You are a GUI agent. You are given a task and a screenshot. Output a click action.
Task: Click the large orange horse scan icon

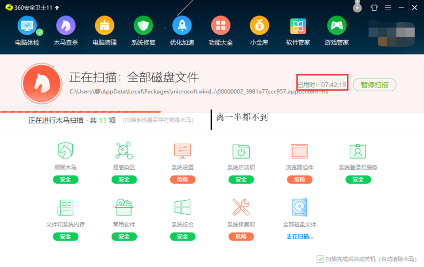point(42,83)
